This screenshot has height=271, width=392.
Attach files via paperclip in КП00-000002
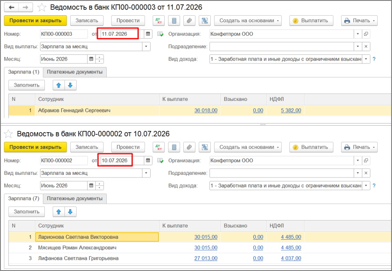[x=189, y=147]
